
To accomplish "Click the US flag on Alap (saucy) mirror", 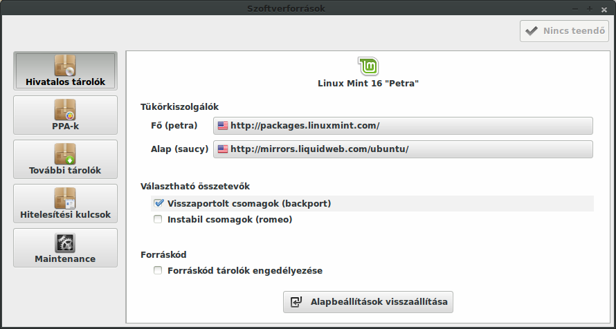I will [223, 149].
